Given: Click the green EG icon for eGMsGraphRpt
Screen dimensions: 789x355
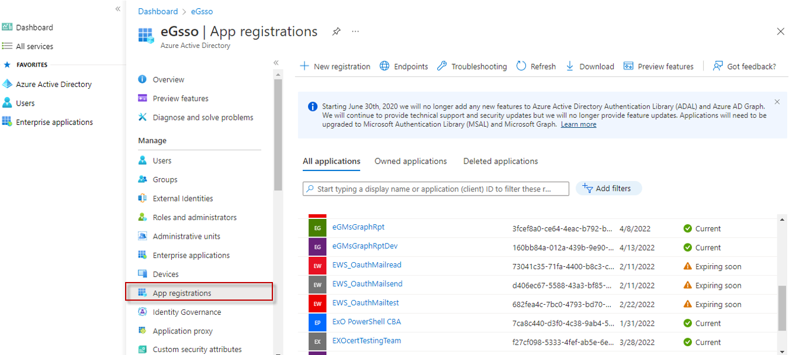Looking at the screenshot, I should pyautogui.click(x=317, y=228).
